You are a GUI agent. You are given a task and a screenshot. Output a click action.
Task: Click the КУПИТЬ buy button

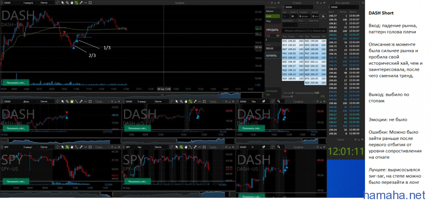(x=273, y=55)
